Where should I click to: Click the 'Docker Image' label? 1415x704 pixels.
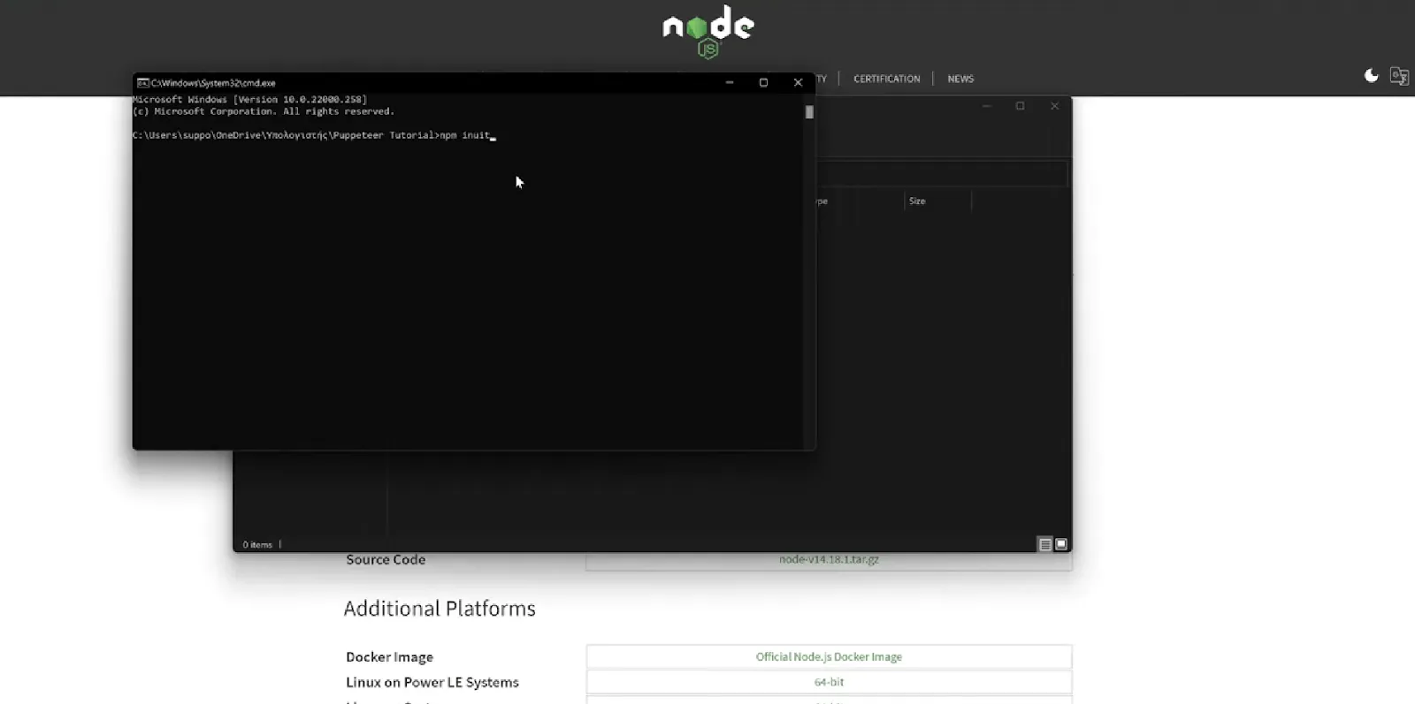coord(389,657)
